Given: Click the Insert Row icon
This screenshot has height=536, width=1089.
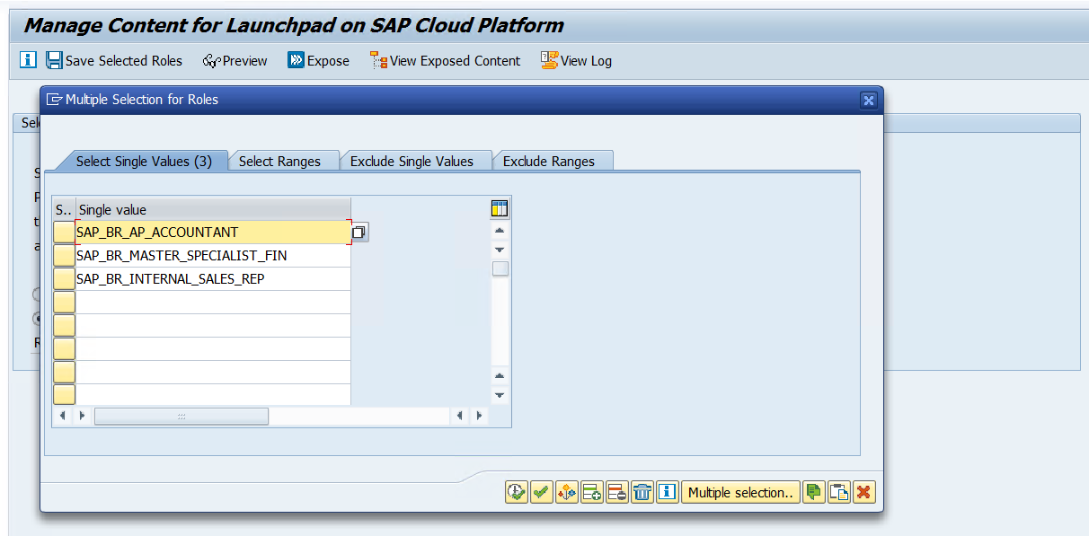Looking at the screenshot, I should 591,492.
